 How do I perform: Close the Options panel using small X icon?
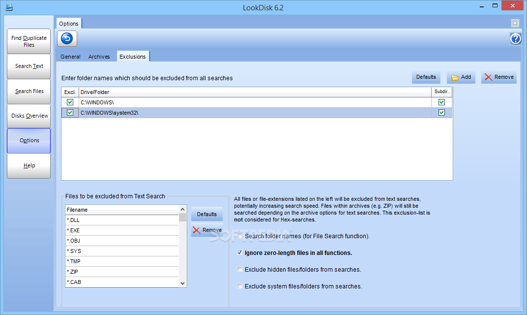[x=515, y=23]
